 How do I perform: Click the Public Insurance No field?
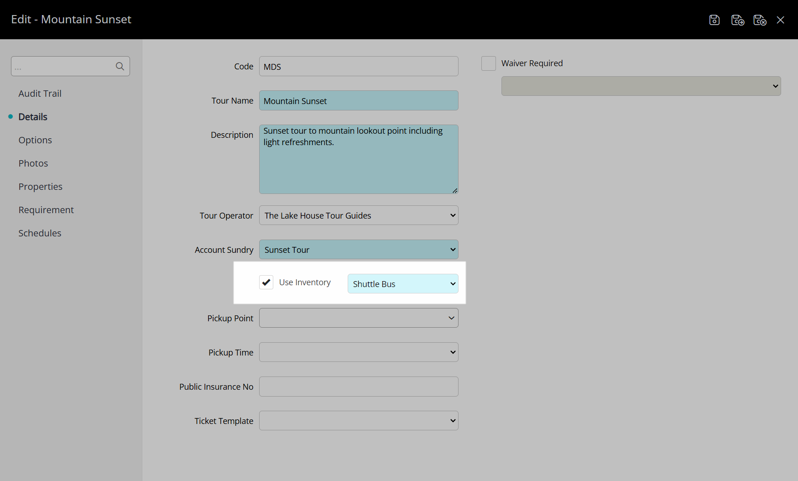point(359,387)
